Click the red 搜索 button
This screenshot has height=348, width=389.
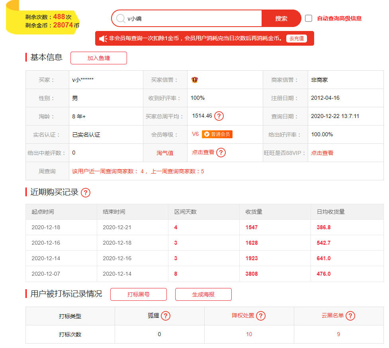(x=281, y=19)
